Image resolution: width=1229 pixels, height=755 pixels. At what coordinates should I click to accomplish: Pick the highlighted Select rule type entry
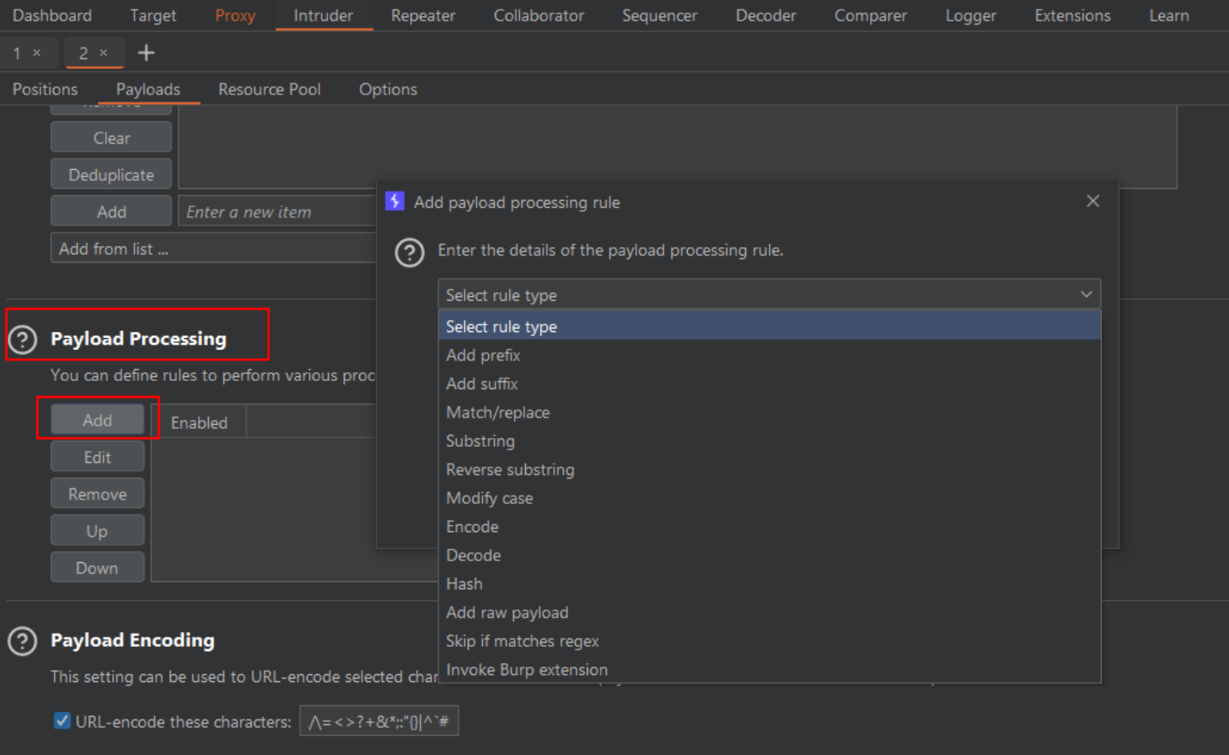tap(769, 326)
